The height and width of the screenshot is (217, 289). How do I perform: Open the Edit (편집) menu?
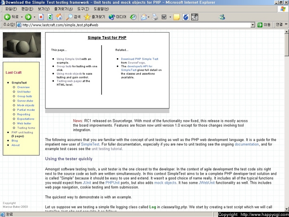point(27,9)
